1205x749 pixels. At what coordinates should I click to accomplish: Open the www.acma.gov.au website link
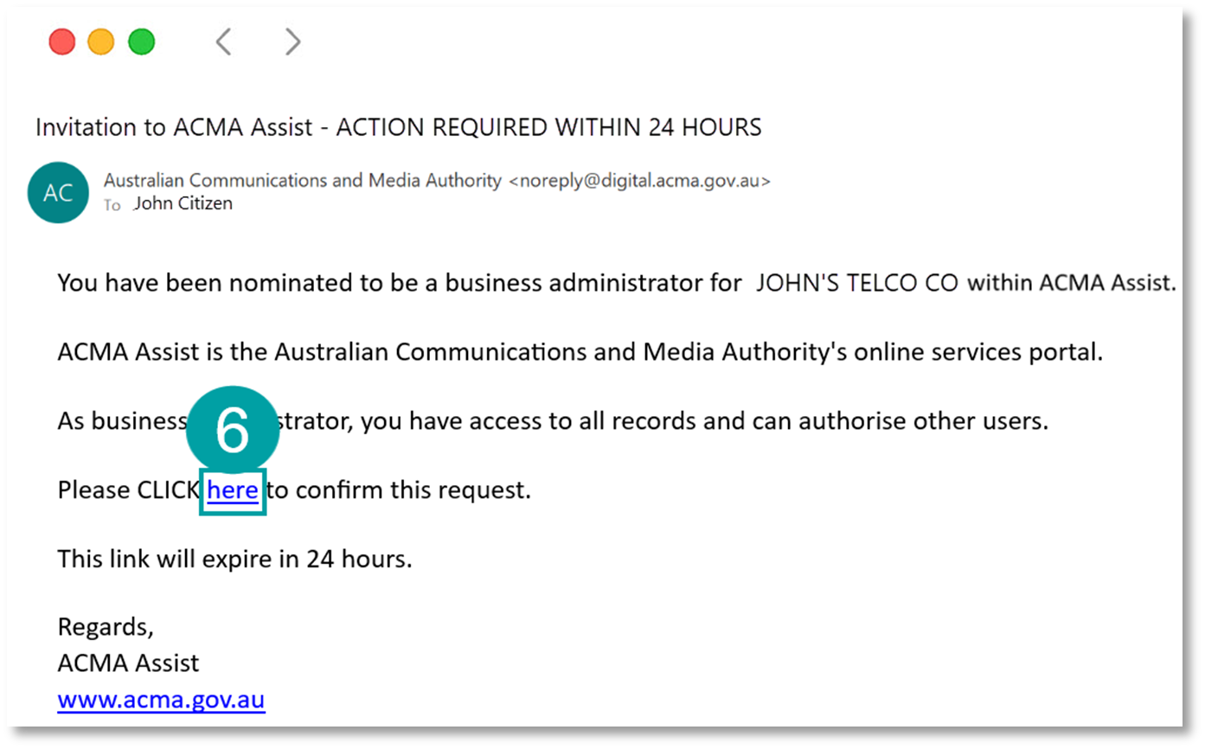tap(161, 699)
